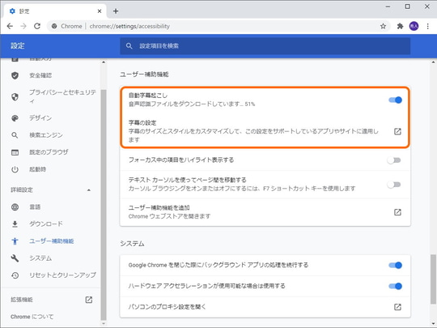This screenshot has height=328, width=437.
Task: Select ユーザー補助機能 in sidebar
Action: tap(52, 241)
